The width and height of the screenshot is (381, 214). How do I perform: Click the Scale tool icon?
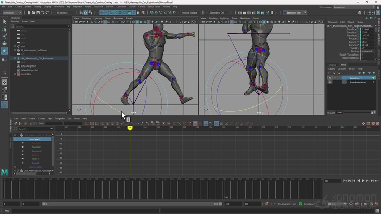coord(5,59)
